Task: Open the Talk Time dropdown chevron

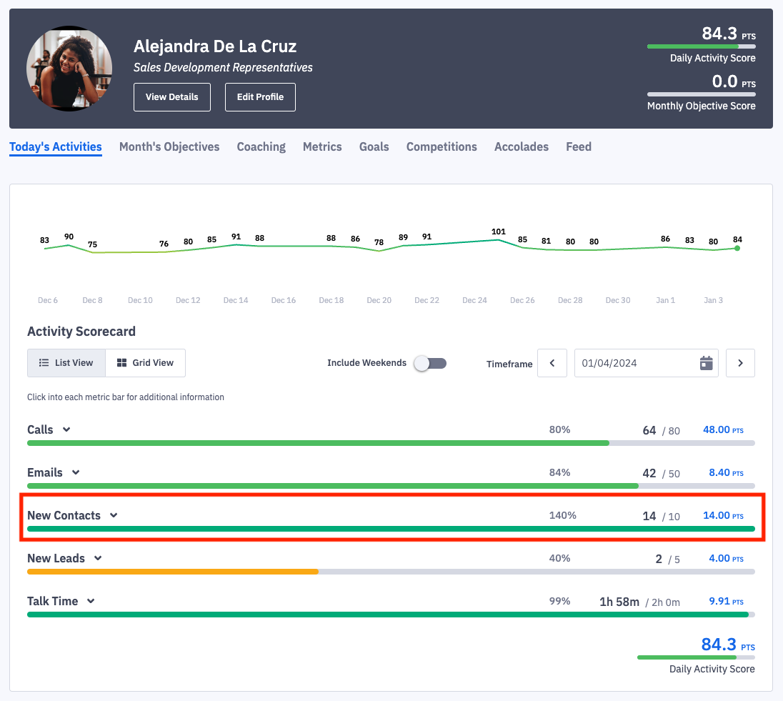Action: pyautogui.click(x=89, y=601)
